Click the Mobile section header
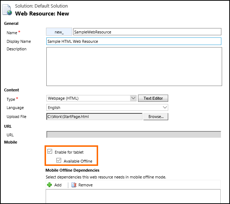 coord(10,142)
